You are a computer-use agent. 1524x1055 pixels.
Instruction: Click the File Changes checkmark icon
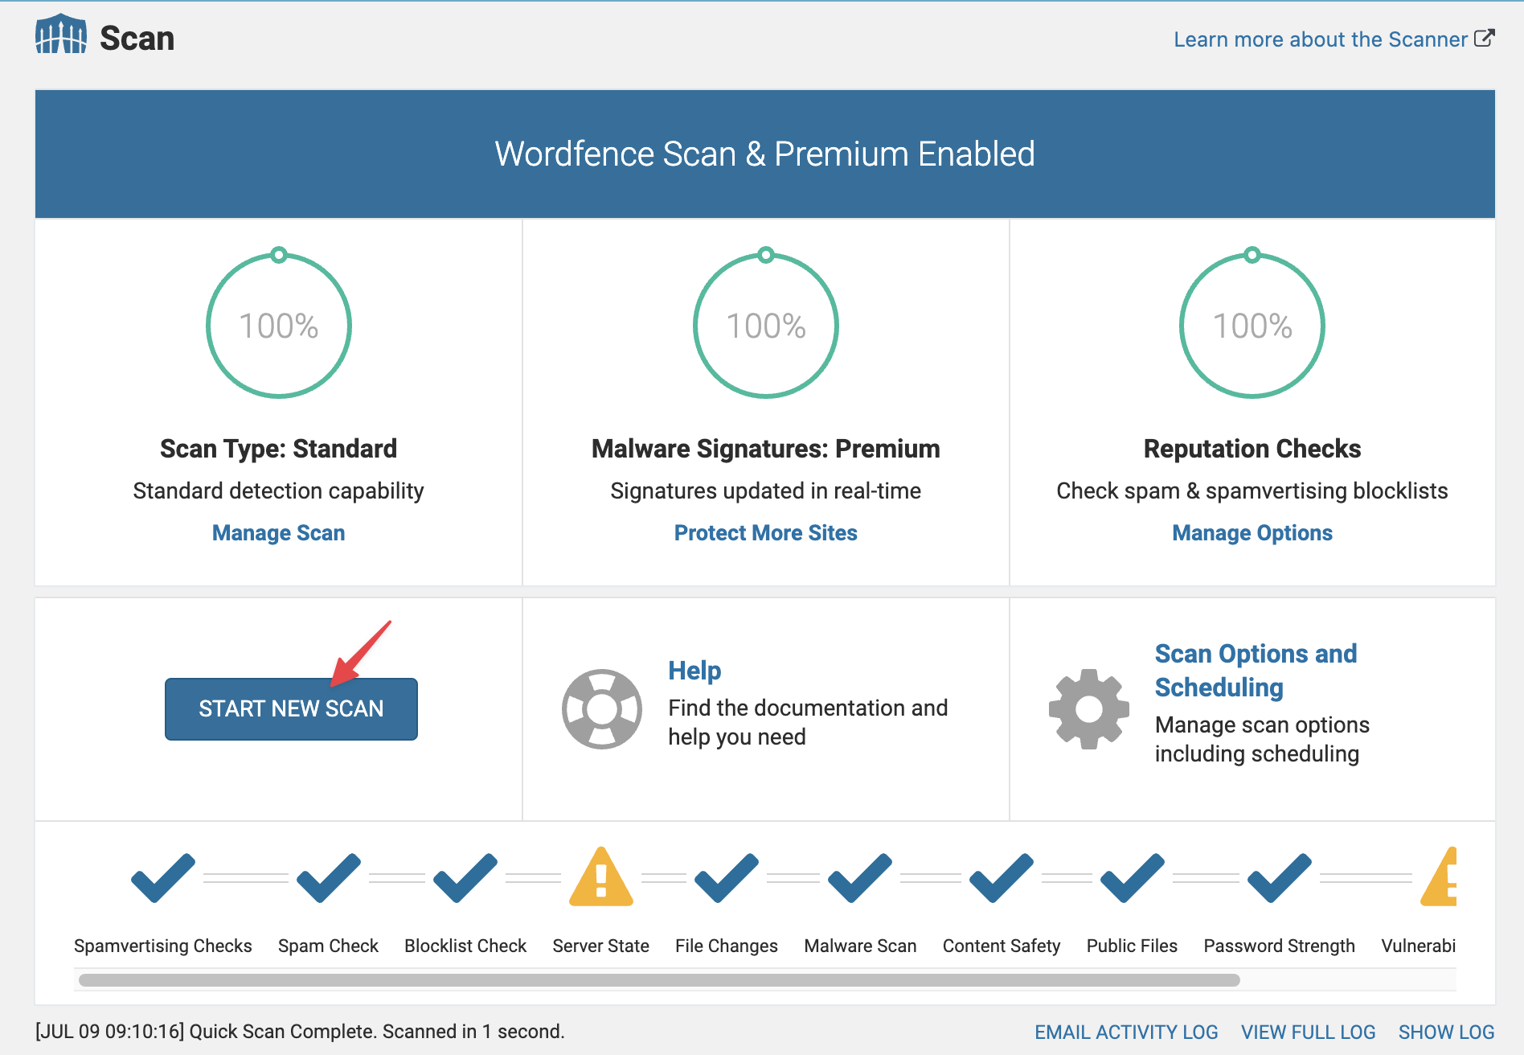[727, 877]
